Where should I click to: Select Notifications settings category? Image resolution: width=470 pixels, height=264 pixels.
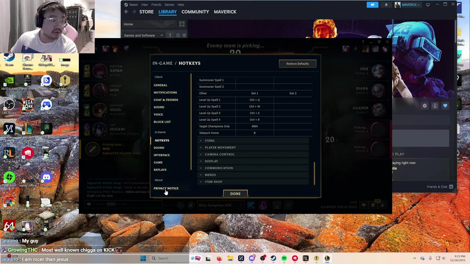(x=165, y=92)
